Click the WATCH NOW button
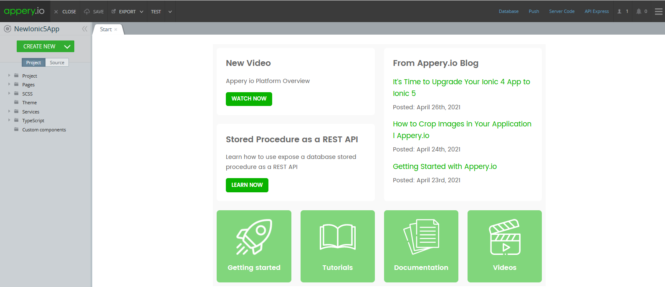 coord(249,99)
